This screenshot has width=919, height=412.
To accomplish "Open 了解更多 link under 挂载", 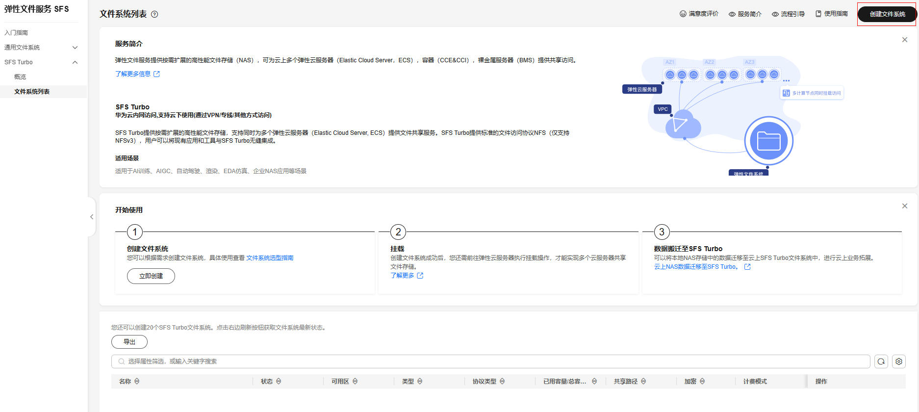I will 402,276.
